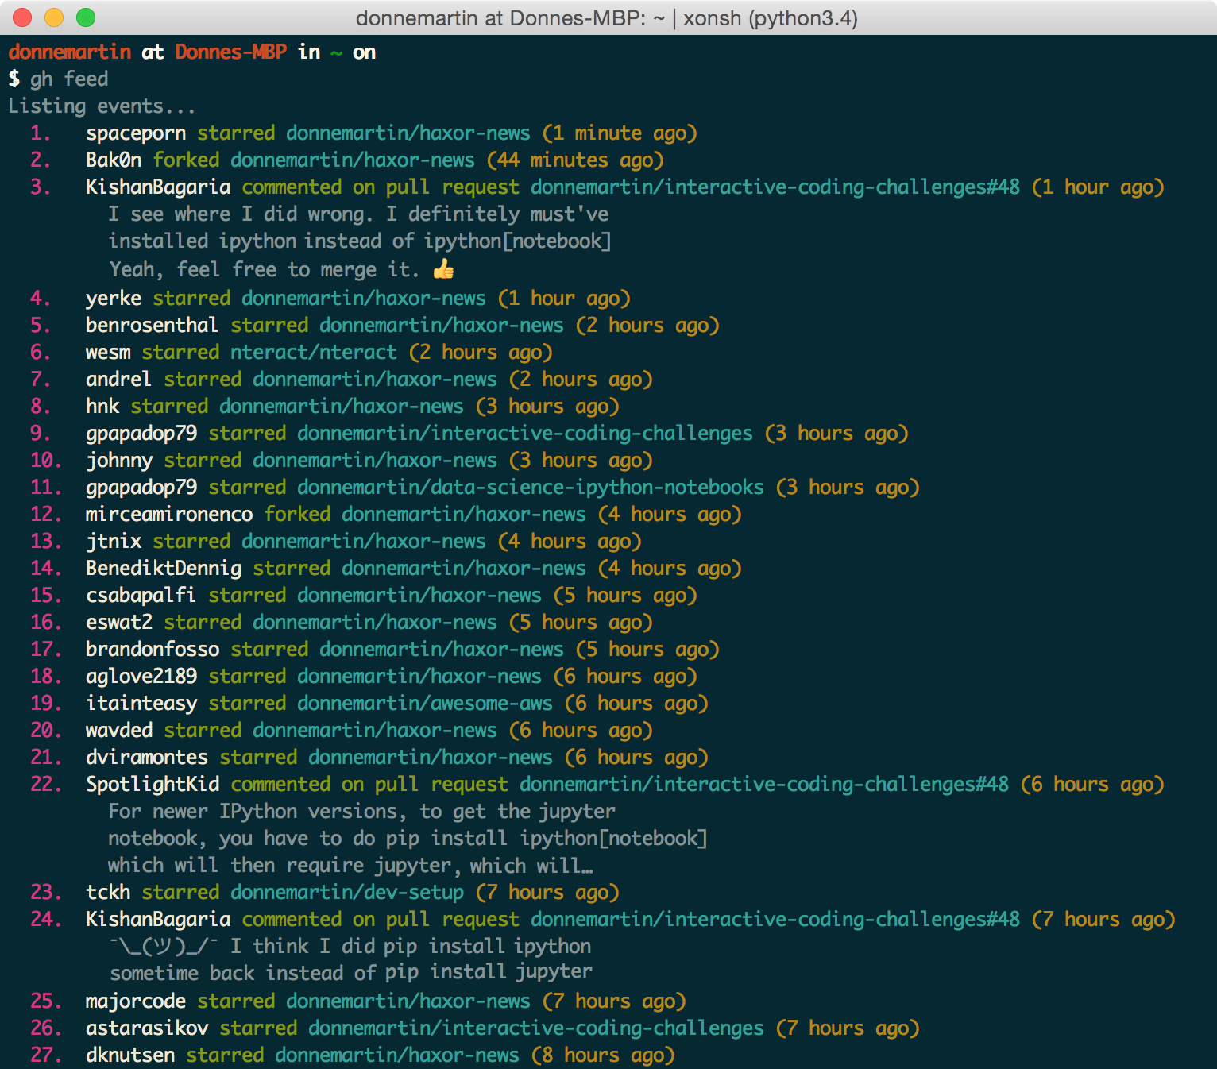Click the Donnes-MBP hostname in prompt
1217x1069 pixels.
[231, 52]
